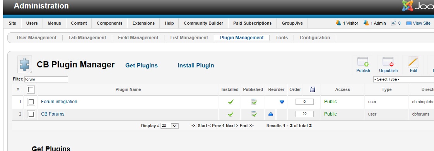Click the visitor count icon
Viewport: 434px width, 151px height.
pyautogui.click(x=338, y=23)
